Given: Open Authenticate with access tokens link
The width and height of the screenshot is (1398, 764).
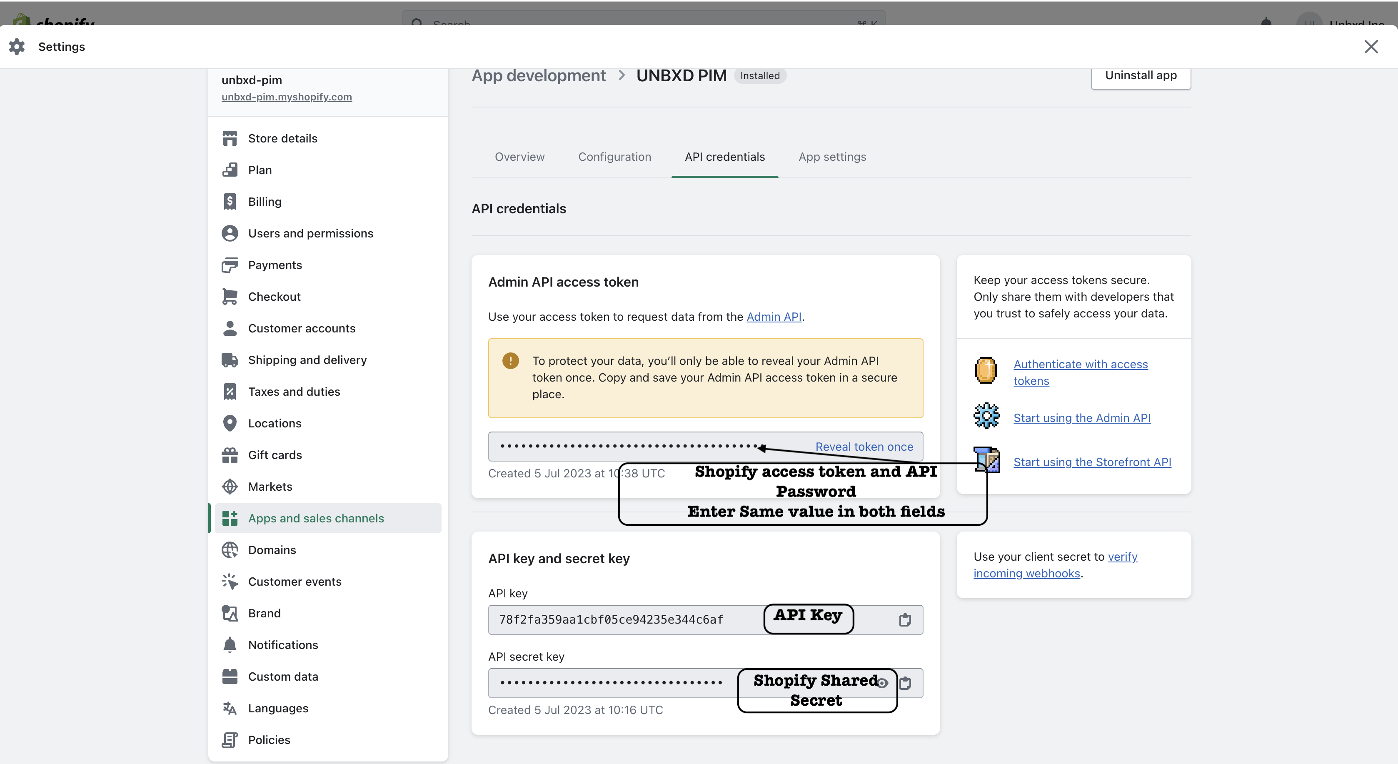Looking at the screenshot, I should click(x=1081, y=372).
